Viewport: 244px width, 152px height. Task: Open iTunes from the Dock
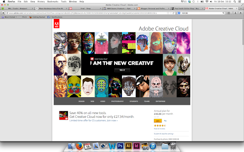[153, 146]
